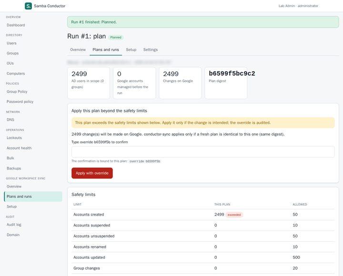
Task: Click the Samba Conductor logo icon
Action: pos(28,6)
